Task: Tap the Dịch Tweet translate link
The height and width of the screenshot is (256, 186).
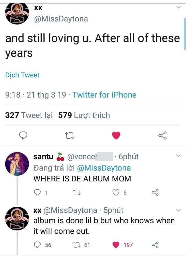Action: (x=22, y=75)
